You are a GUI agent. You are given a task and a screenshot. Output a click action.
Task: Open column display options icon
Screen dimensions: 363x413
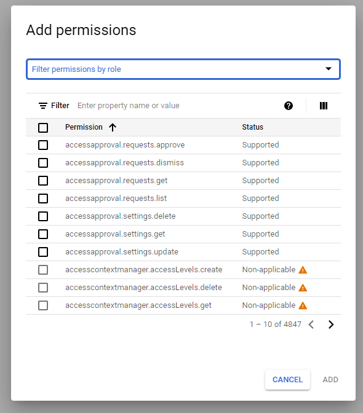[x=324, y=106]
